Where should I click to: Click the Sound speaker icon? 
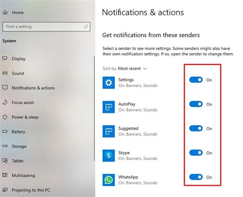pos(5,73)
